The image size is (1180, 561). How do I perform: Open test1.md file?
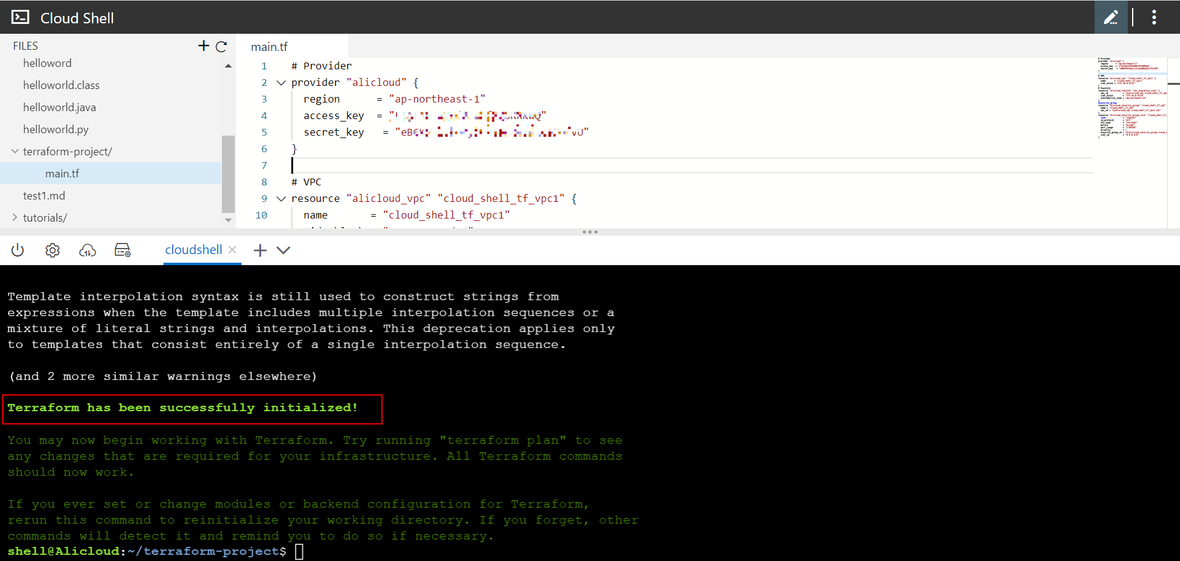44,196
